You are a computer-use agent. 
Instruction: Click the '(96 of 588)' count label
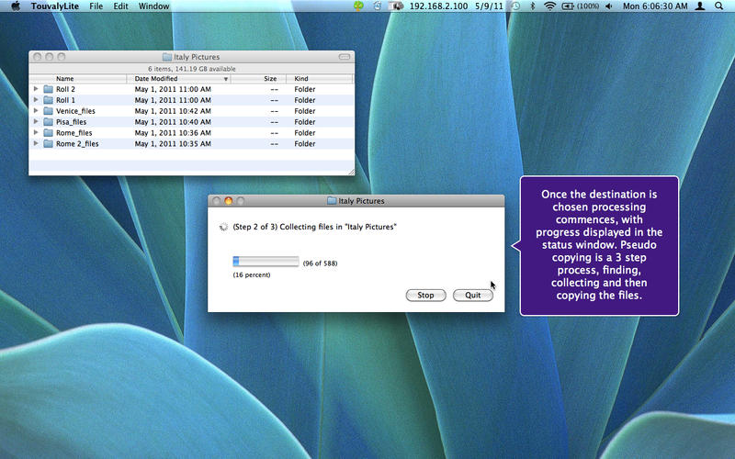tap(320, 263)
